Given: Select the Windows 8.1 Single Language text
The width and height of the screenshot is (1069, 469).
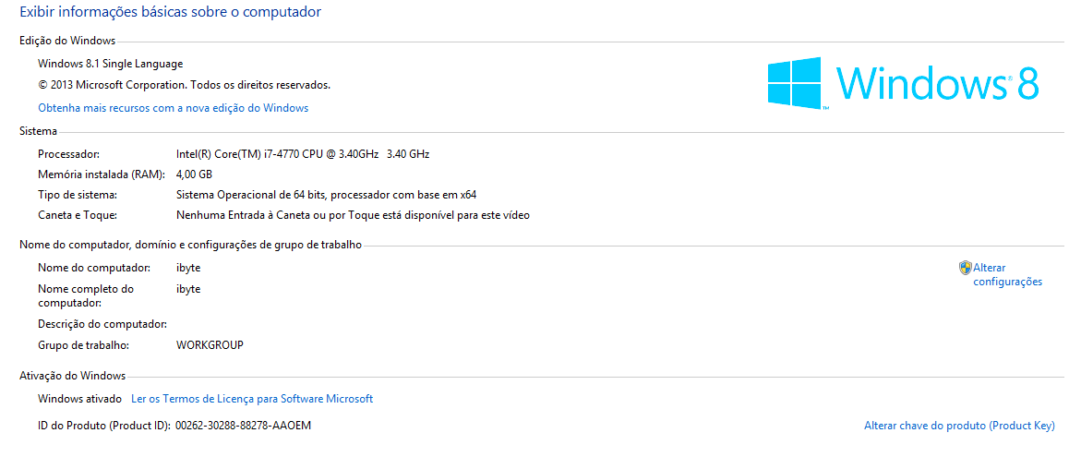Looking at the screenshot, I should 111,64.
